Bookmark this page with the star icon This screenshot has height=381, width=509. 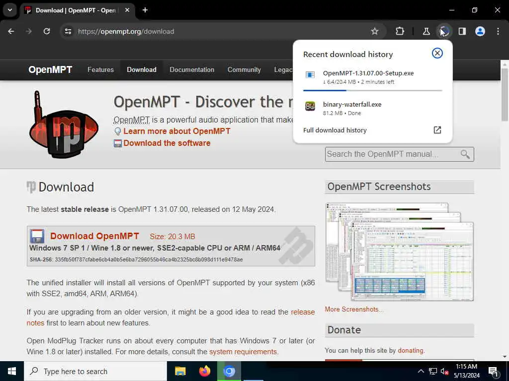tap(375, 31)
